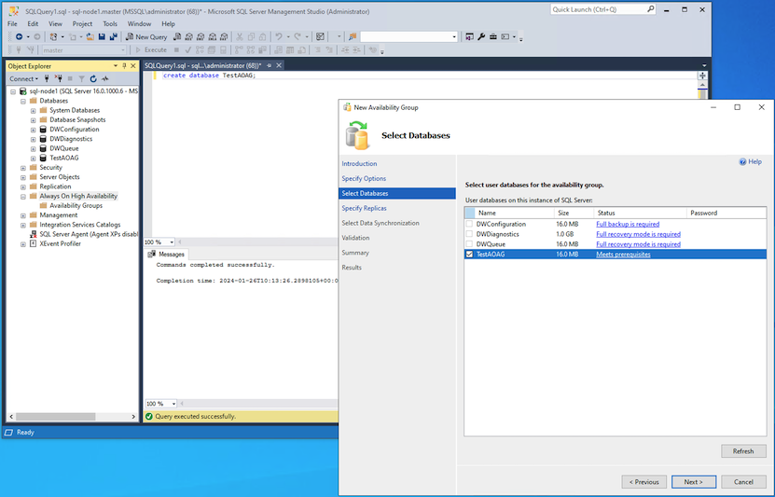
Task: Click the Disconnect icon in Object Explorer
Action: [x=59, y=78]
